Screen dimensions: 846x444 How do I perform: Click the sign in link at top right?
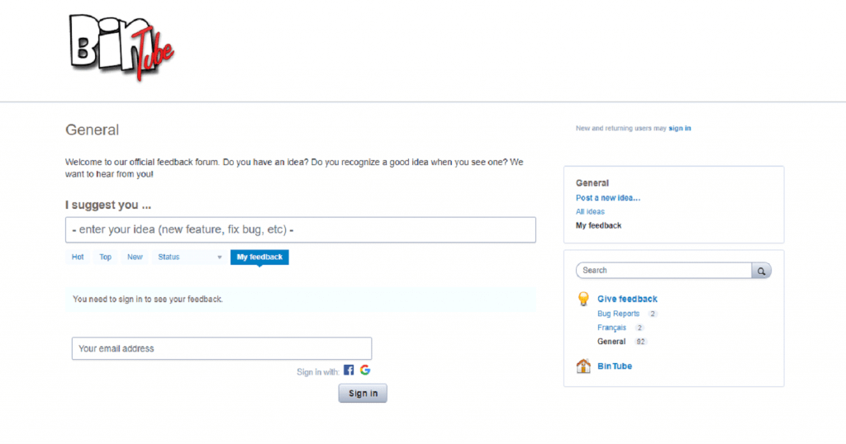(x=680, y=129)
